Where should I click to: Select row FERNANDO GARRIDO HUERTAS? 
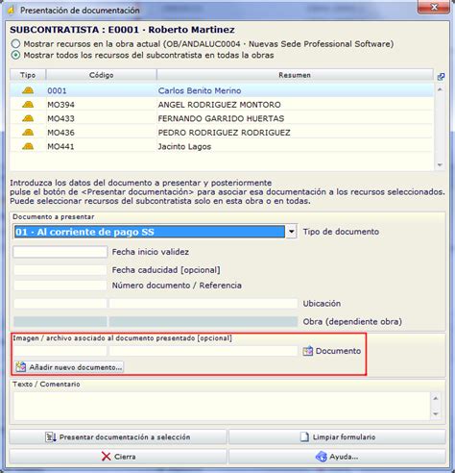(222, 118)
